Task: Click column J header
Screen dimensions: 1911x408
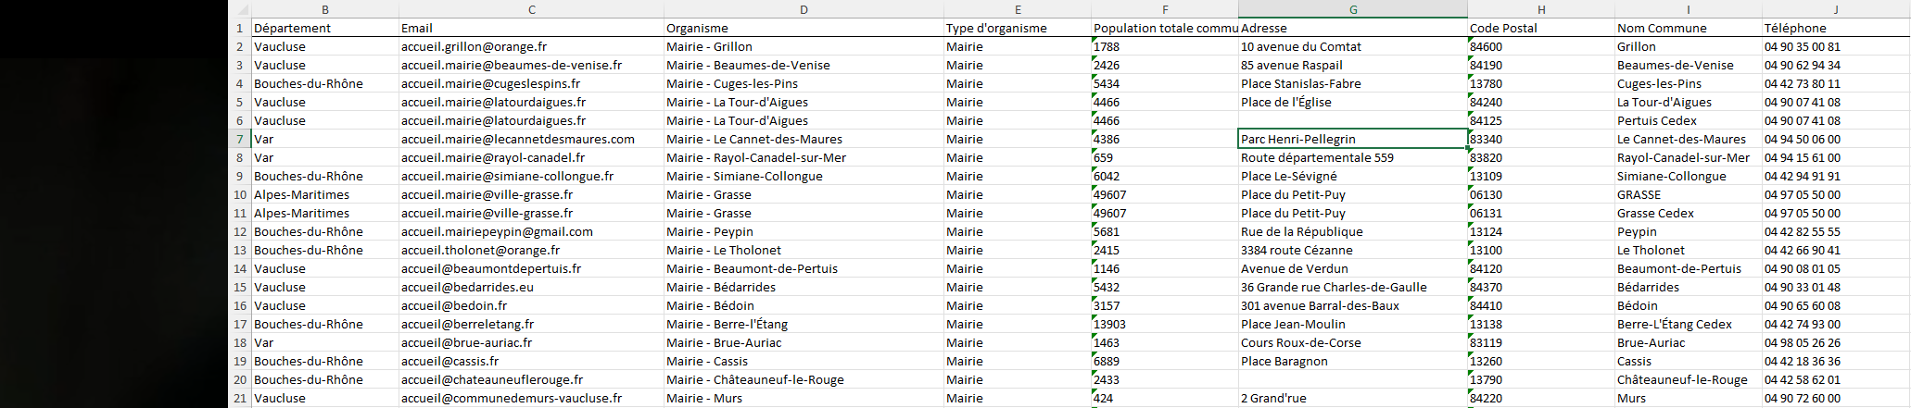Action: [x=1835, y=9]
